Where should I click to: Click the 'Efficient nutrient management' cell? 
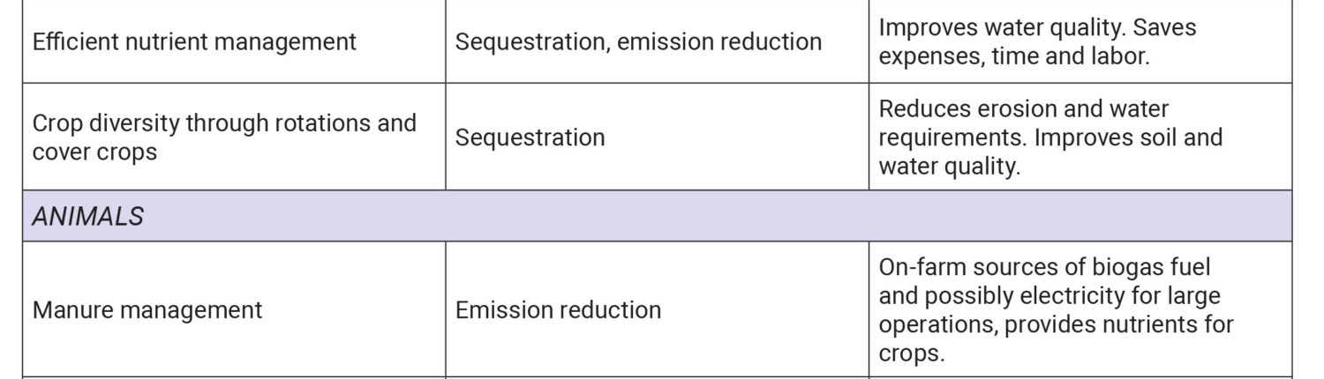pyautogui.click(x=194, y=41)
